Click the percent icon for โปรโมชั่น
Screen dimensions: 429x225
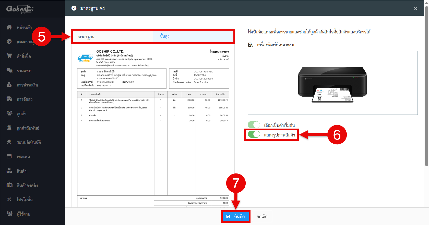coord(9,199)
